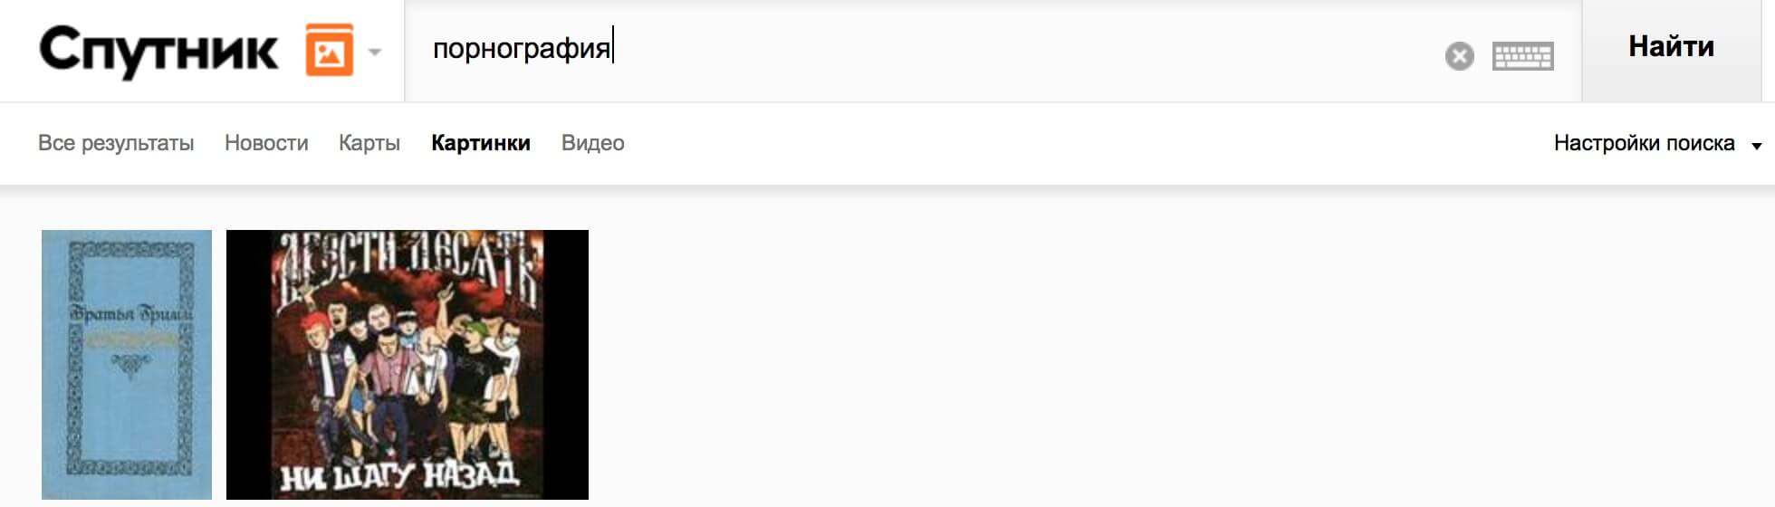Image resolution: width=1775 pixels, height=507 pixels.
Task: Clear the search query with X icon
Action: pos(1459,56)
